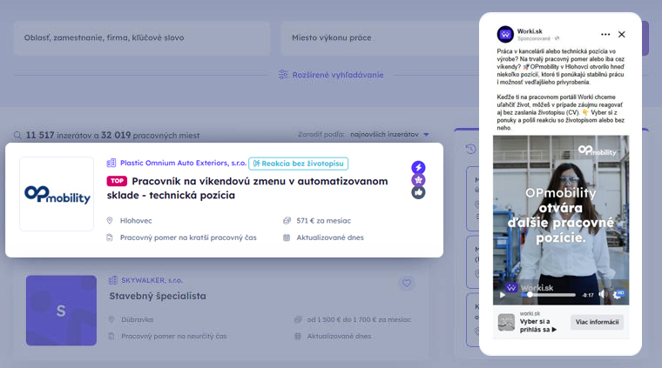Click the 571 € za mesiac salary text

pyautogui.click(x=323, y=220)
